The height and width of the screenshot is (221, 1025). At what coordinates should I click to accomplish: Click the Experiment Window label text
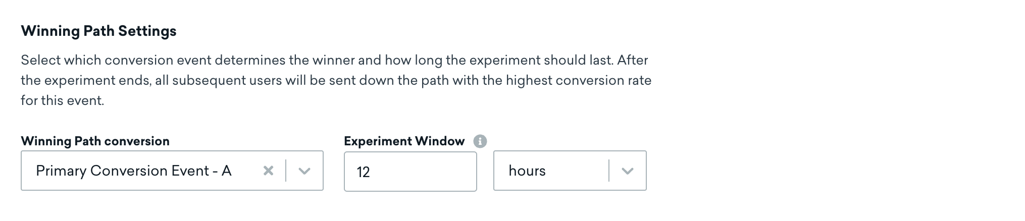tap(404, 141)
